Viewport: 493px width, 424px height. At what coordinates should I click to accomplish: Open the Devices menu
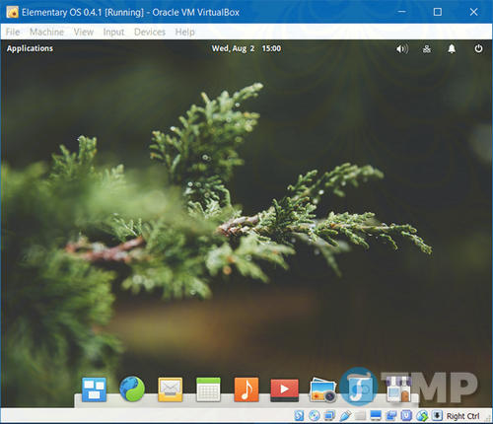click(x=150, y=32)
